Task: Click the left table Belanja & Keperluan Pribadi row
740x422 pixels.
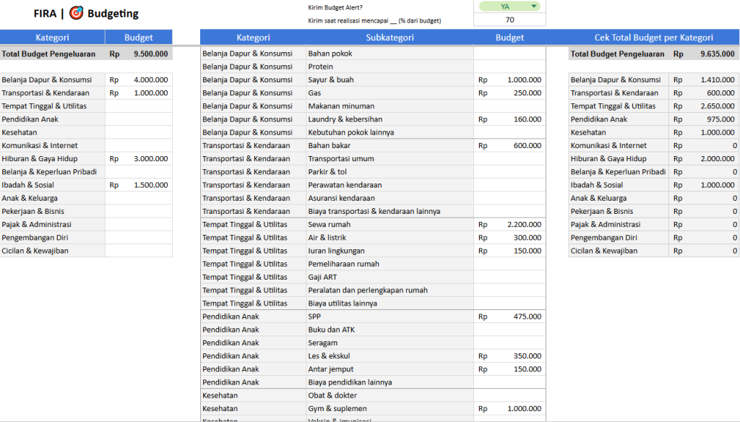Action: tap(52, 172)
